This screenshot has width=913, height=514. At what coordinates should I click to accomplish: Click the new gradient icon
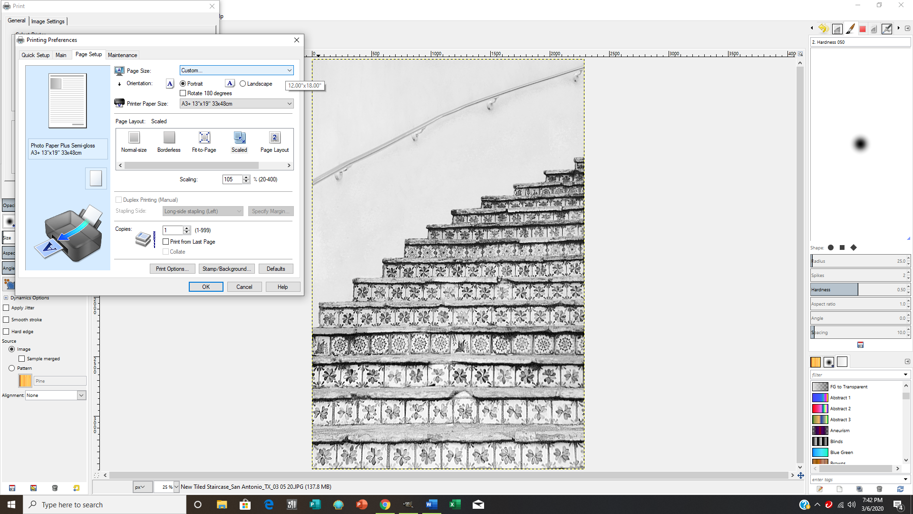pyautogui.click(x=839, y=489)
